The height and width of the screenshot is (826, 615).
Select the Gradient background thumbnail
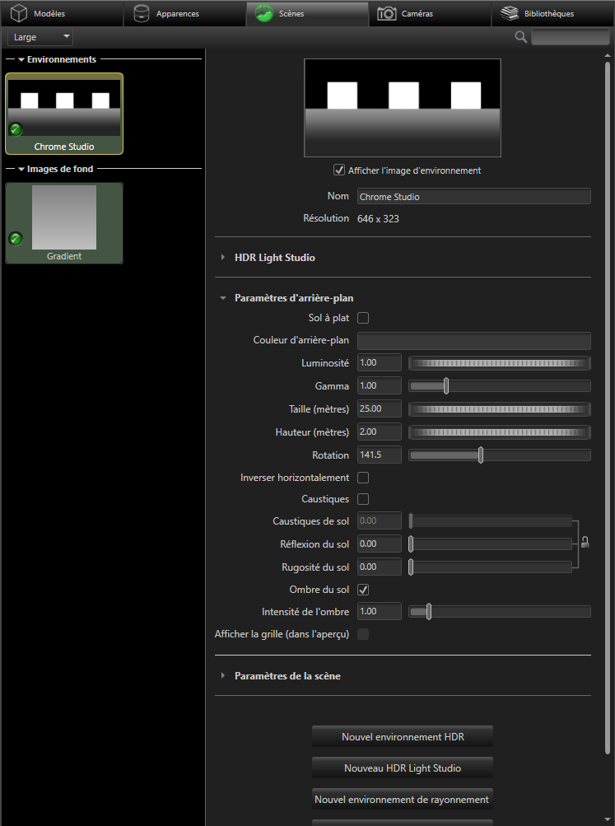point(64,223)
